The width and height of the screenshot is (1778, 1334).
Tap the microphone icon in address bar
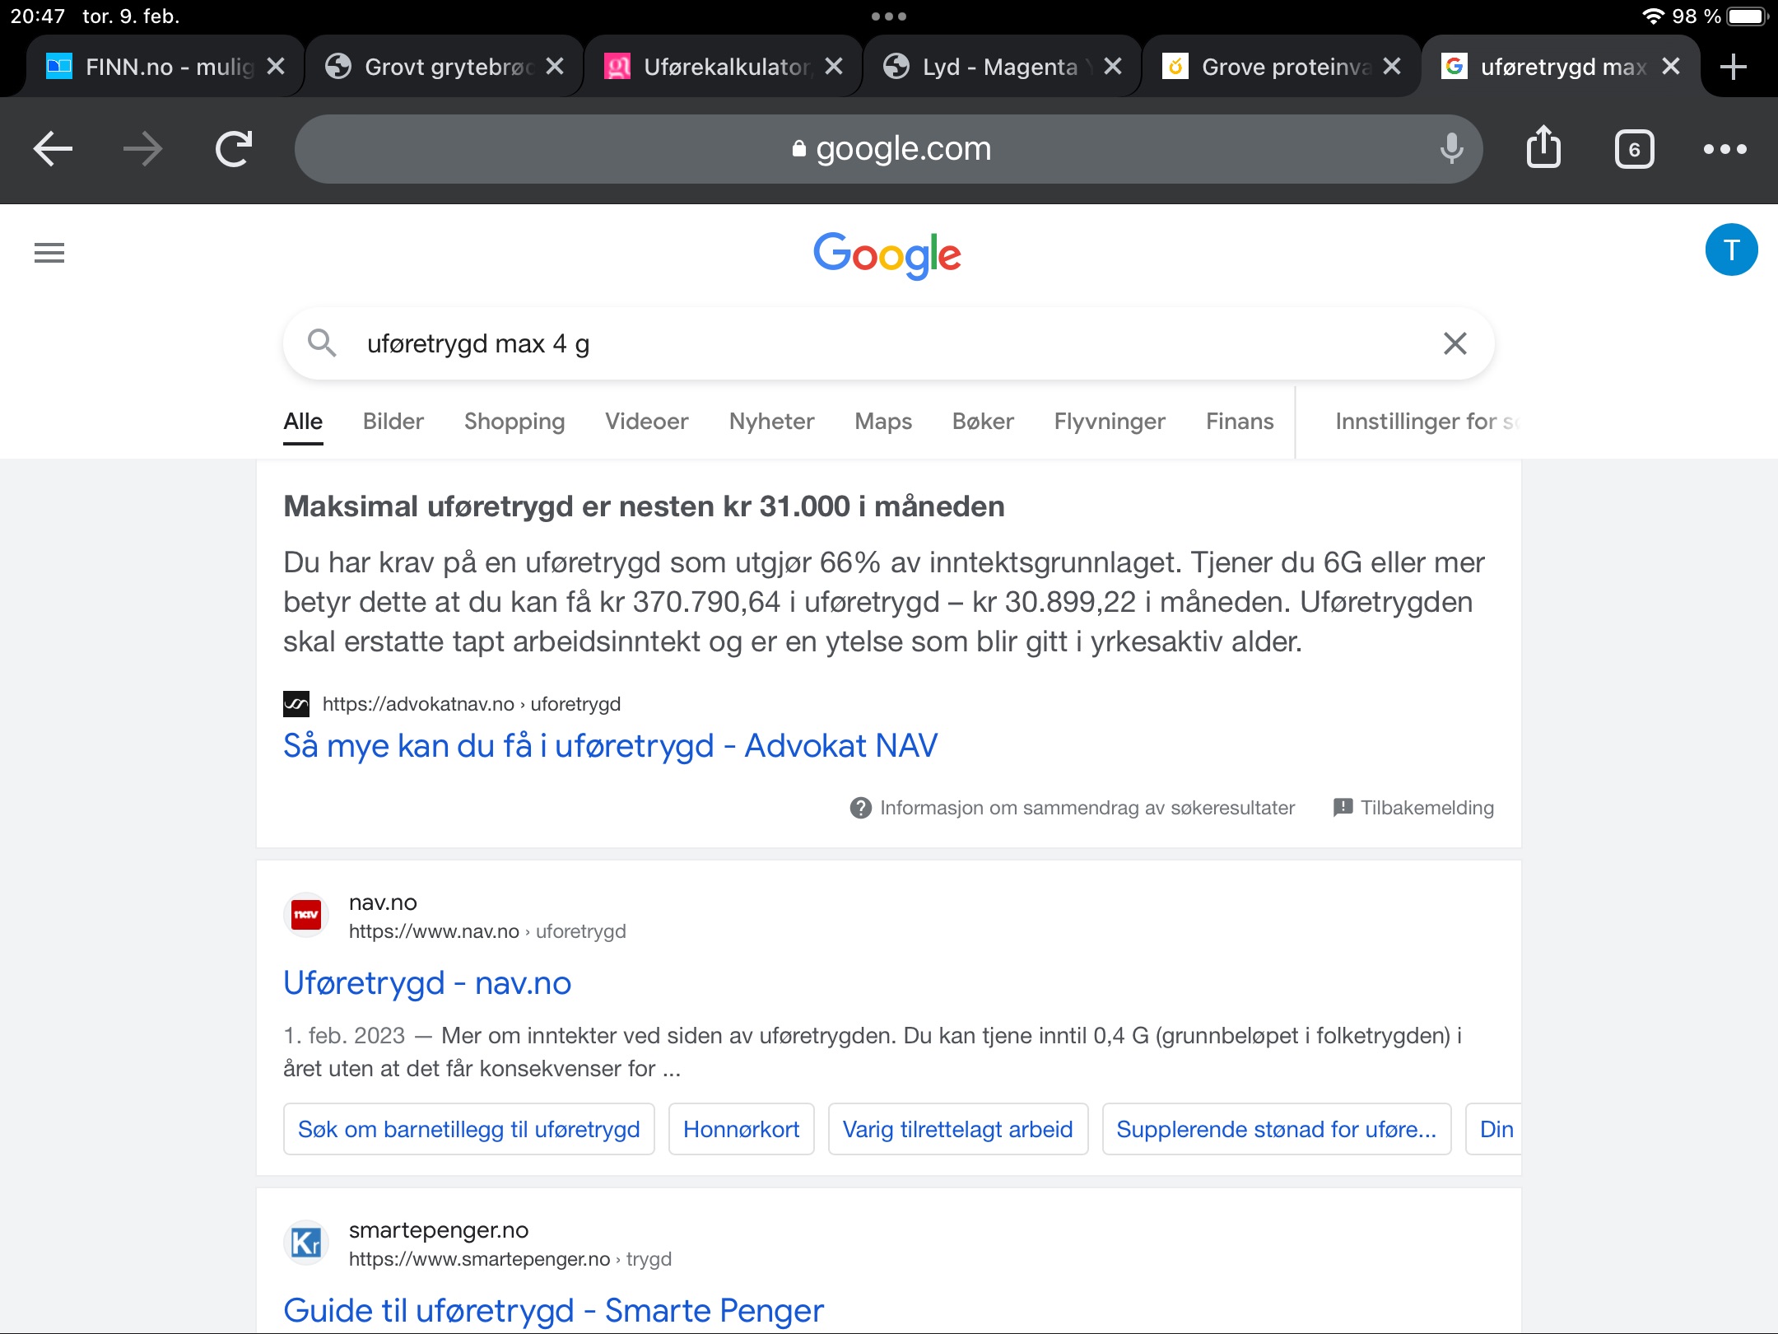click(x=1452, y=149)
